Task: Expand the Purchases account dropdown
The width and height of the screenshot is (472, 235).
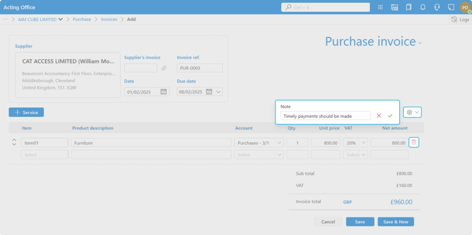Action: pos(279,143)
